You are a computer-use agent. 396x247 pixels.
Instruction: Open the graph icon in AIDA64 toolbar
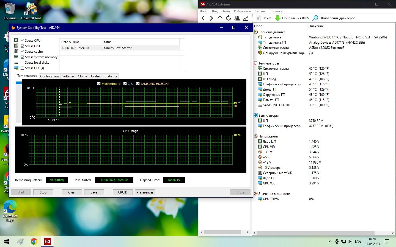246,18
